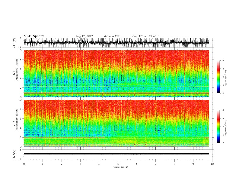The image size is (239, 184).
Task: Click the "ch.3(V)" waveform axis label
Action: click(14, 154)
